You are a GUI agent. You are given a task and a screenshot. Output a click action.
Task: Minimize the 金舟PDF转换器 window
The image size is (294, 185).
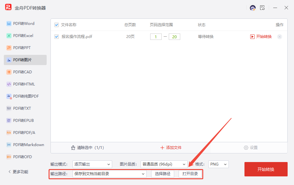tap(275, 8)
